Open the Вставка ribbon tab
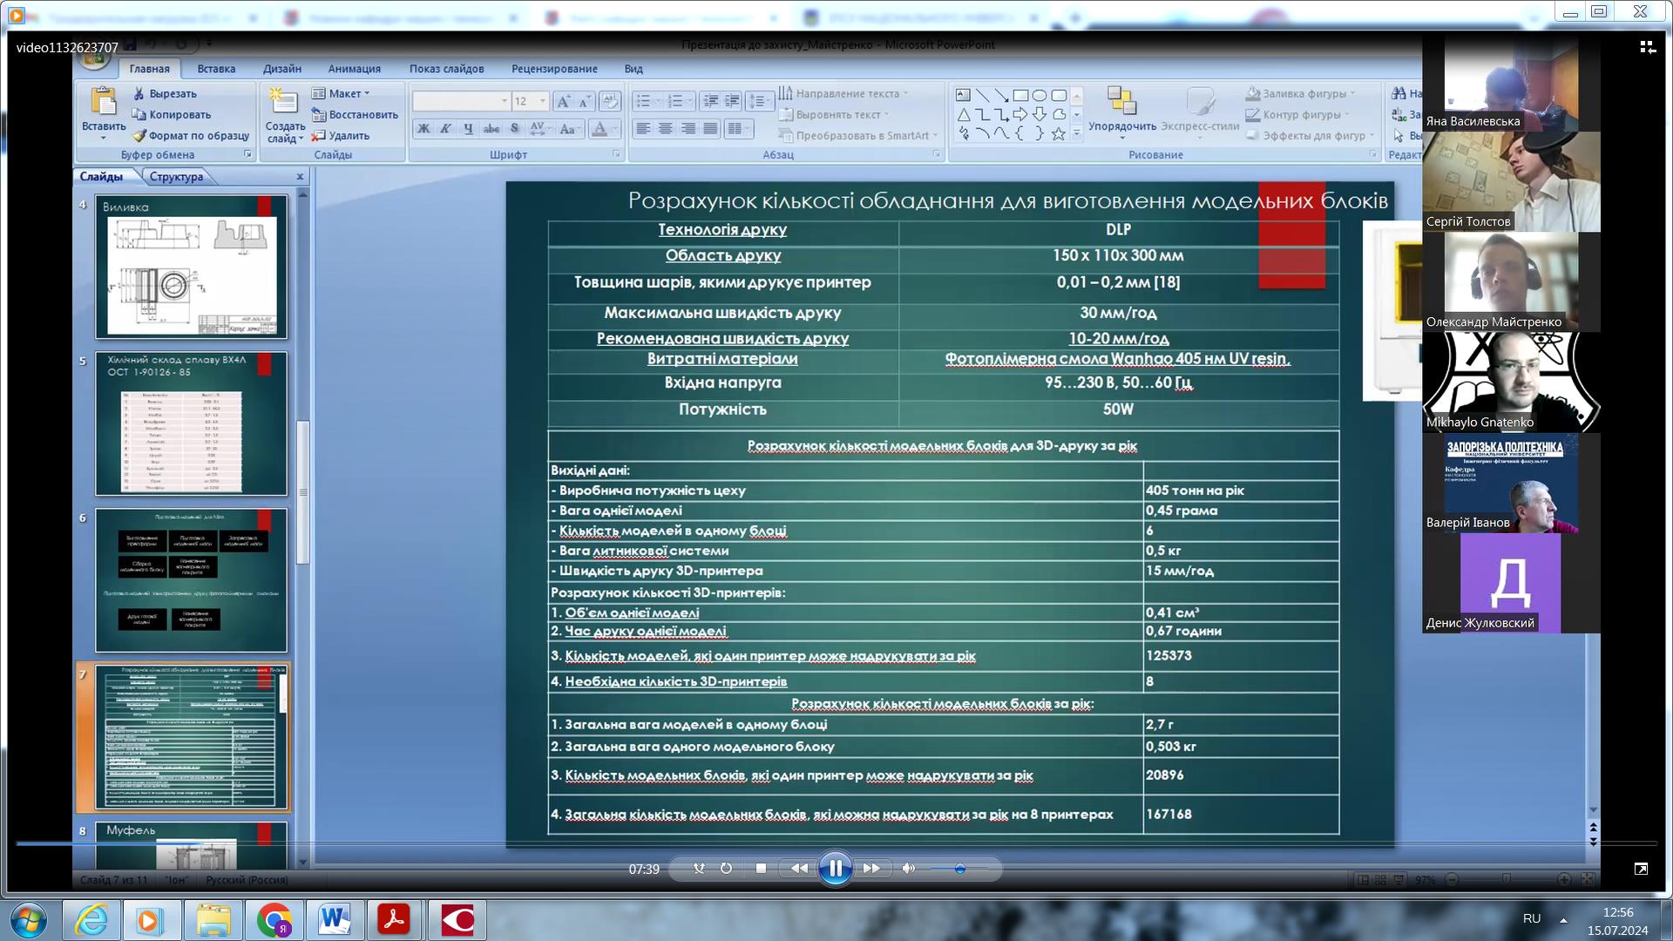 coord(216,69)
